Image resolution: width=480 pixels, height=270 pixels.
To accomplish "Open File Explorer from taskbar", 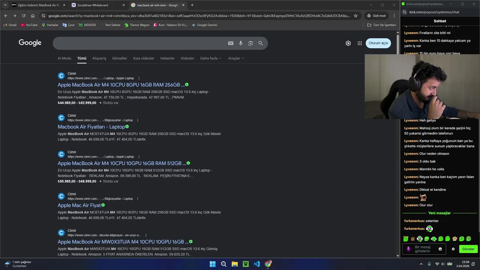I will click(234, 264).
